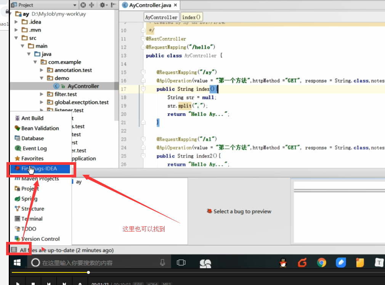This screenshot has height=285, width=385.
Task: Open QQ penguin icon in taskbar
Action: coord(283,262)
